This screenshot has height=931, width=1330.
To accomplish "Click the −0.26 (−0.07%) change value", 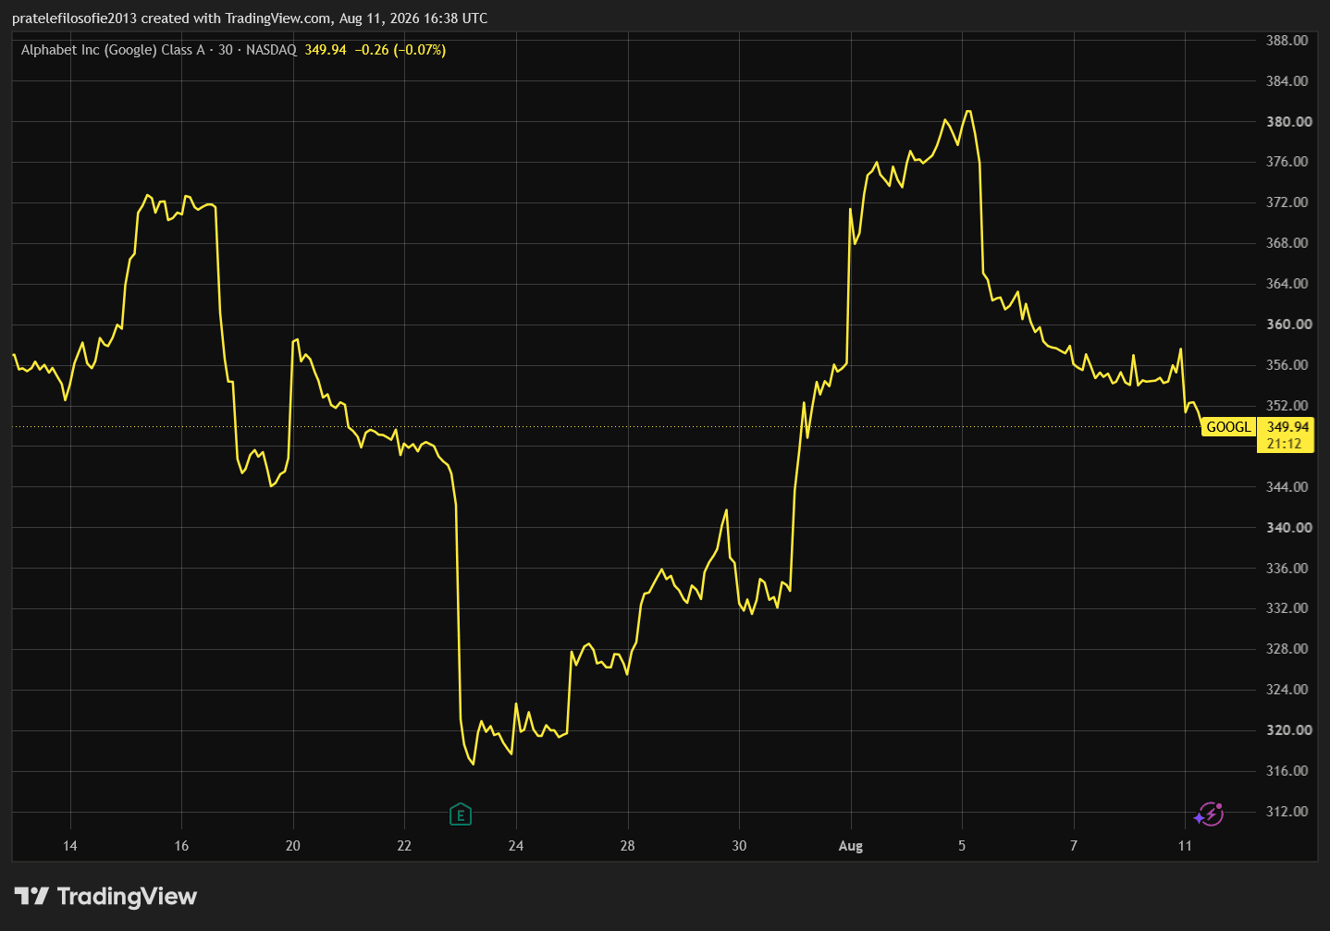I will pos(400,50).
